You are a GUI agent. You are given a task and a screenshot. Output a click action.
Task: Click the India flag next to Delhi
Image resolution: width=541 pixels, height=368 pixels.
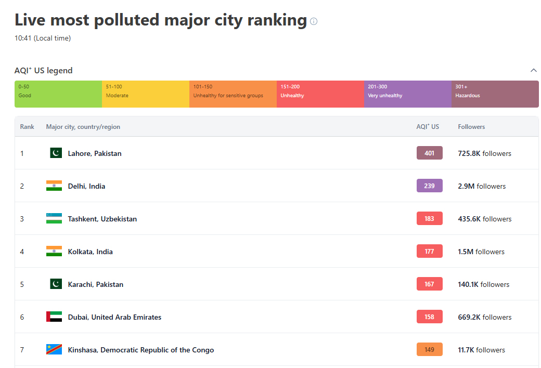54,186
